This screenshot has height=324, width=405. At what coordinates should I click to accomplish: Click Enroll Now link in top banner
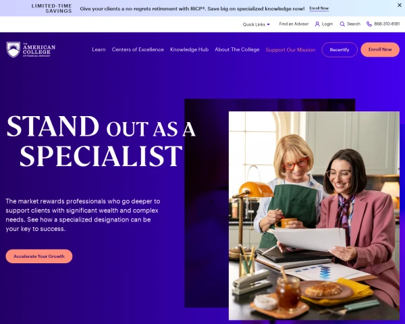(x=319, y=9)
